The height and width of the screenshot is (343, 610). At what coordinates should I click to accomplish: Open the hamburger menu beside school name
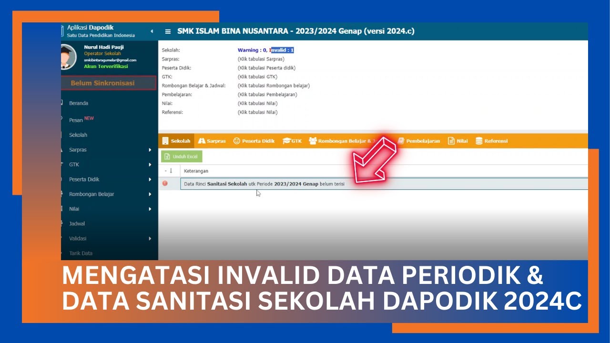click(x=168, y=31)
